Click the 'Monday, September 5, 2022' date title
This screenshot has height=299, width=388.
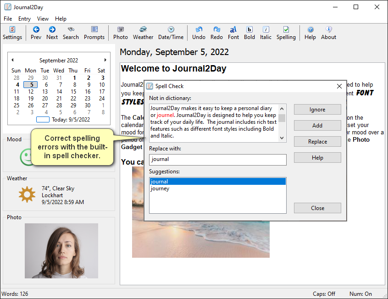(174, 52)
